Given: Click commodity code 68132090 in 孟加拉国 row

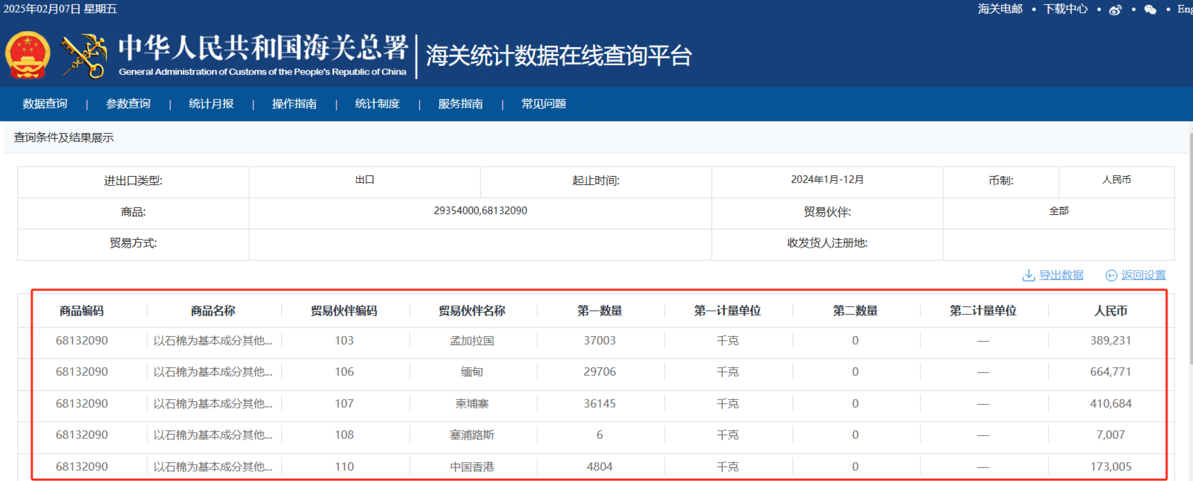Looking at the screenshot, I should (x=82, y=341).
